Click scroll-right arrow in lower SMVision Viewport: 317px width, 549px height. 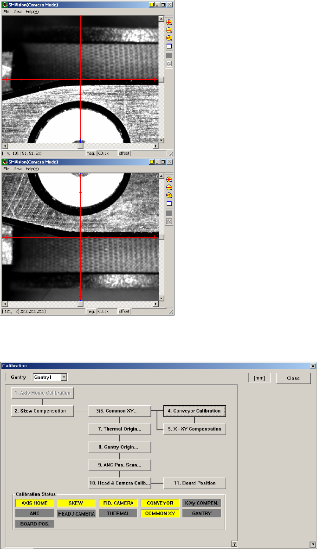[x=156, y=304]
